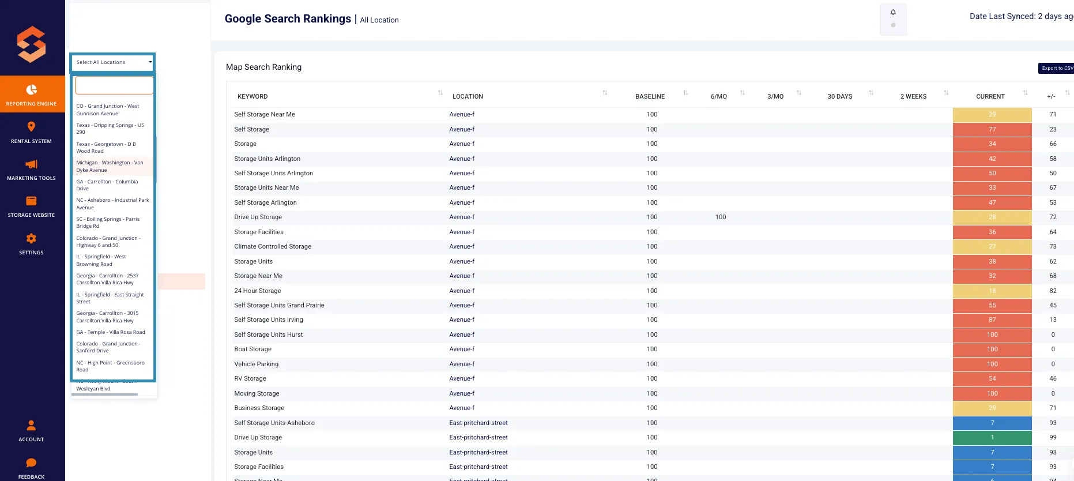Image resolution: width=1074 pixels, height=481 pixels.
Task: Open the Reporting Engine pie chart icon
Action: point(32,89)
